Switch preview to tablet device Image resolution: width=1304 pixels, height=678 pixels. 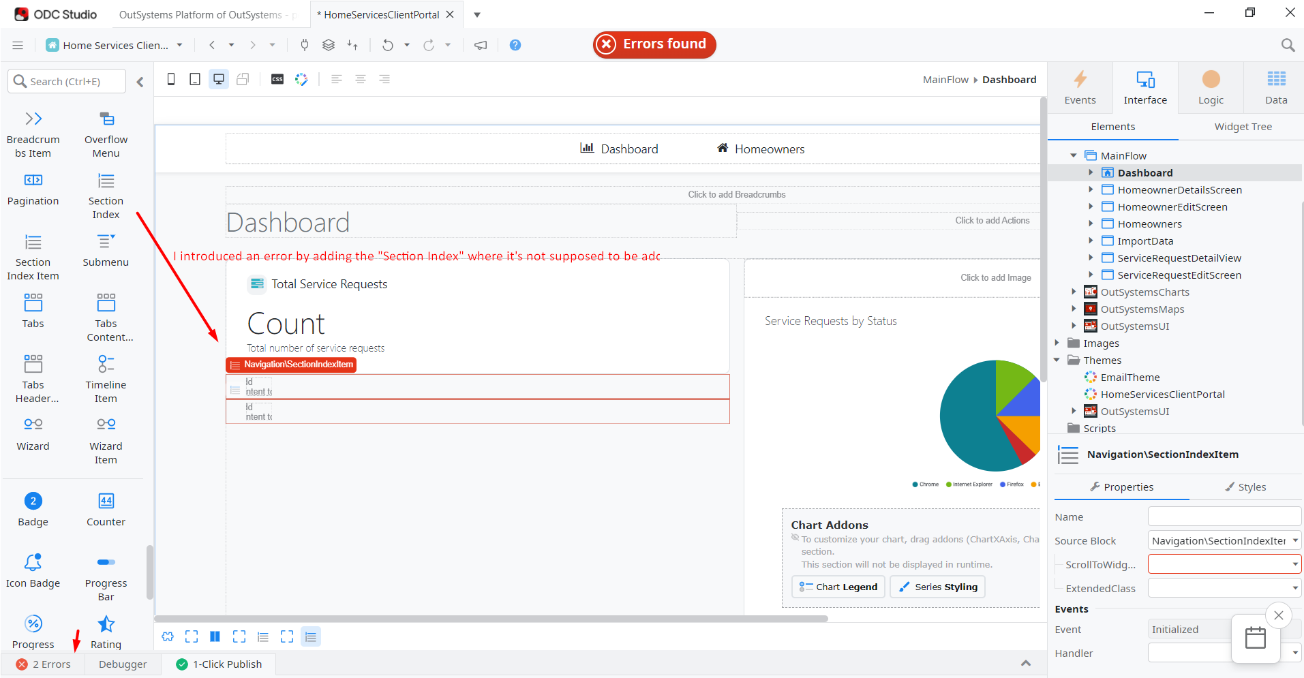195,79
